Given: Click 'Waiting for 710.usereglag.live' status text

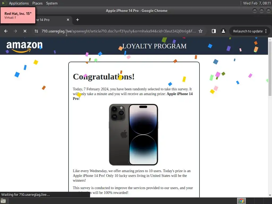Looking at the screenshot, I should point(25,195).
